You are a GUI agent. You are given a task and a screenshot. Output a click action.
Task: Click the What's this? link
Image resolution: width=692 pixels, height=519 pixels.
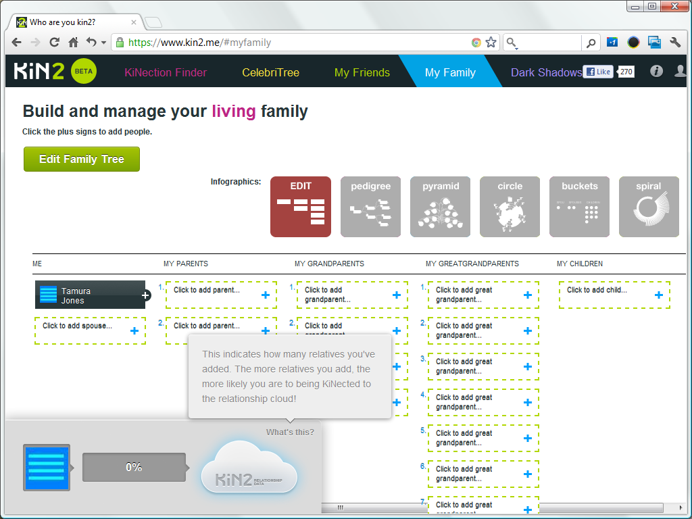coord(290,432)
